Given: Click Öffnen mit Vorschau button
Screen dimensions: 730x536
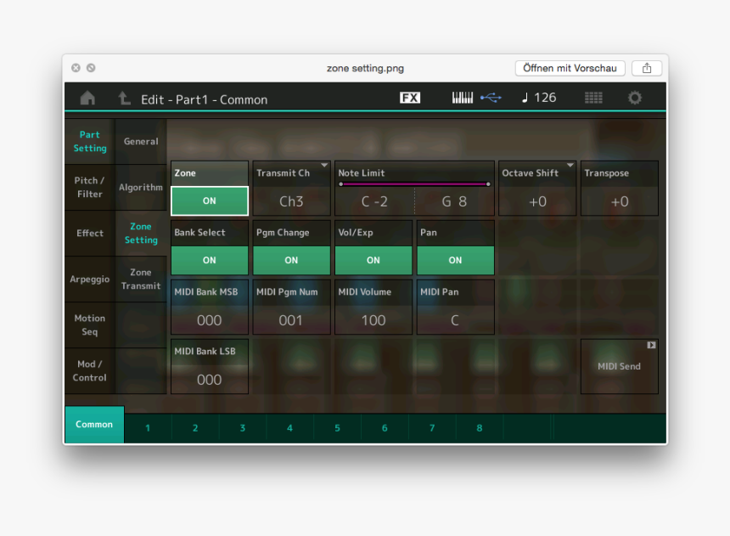Looking at the screenshot, I should tap(570, 68).
